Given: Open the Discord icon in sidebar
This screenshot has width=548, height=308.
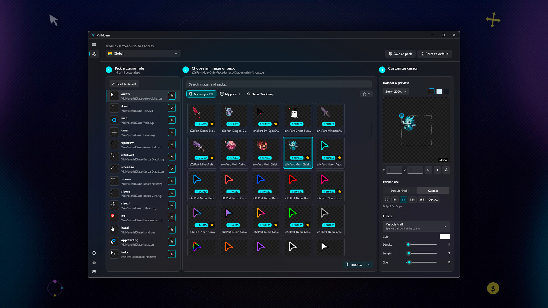Looking at the screenshot, I should point(94,262).
